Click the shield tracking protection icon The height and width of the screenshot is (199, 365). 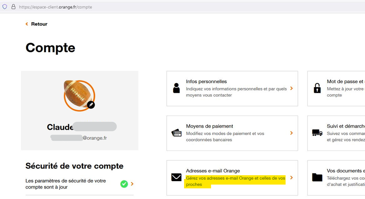click(5, 7)
